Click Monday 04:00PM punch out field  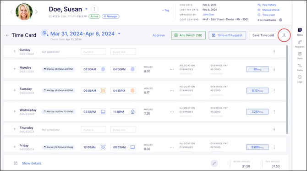pyautogui.click(x=123, y=69)
